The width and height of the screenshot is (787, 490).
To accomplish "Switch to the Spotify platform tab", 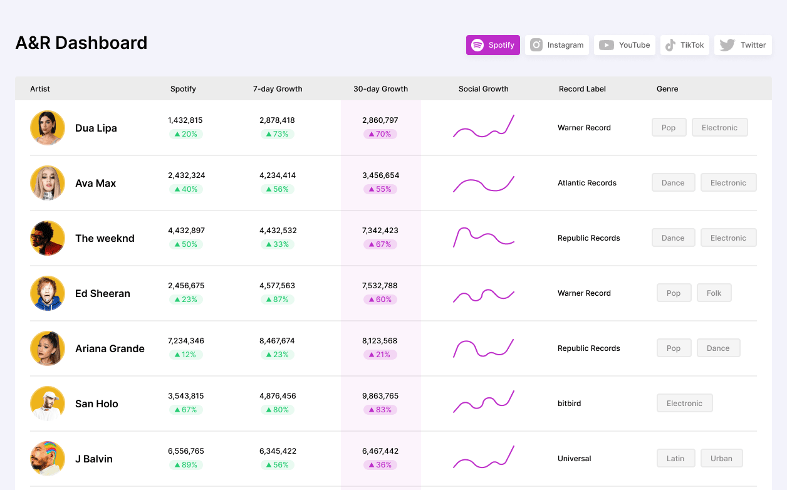I will point(493,45).
